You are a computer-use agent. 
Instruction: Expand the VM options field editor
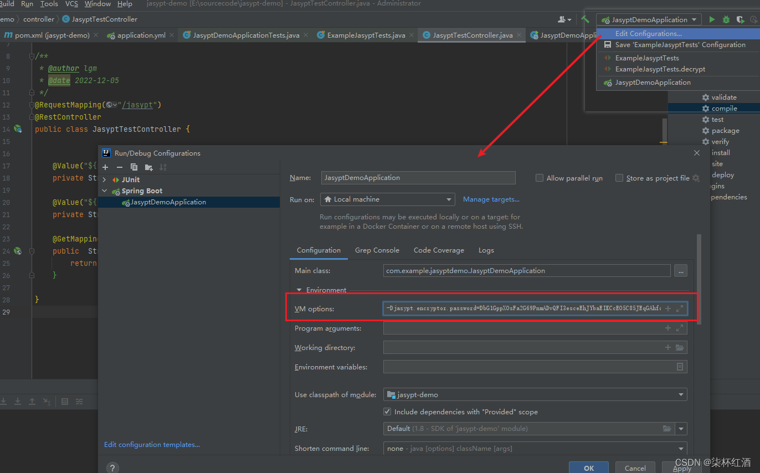pos(680,309)
